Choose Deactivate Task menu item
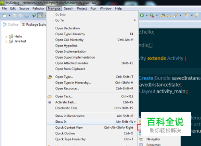Viewport: 201px width, 146px height. tap(93, 108)
